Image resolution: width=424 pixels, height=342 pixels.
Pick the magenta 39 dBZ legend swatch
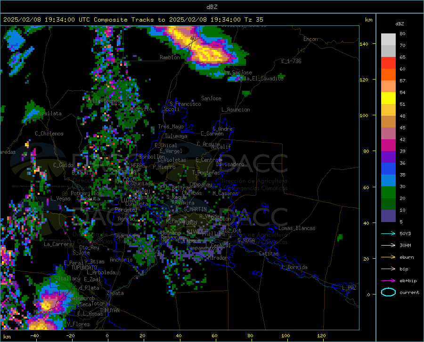[x=388, y=145]
